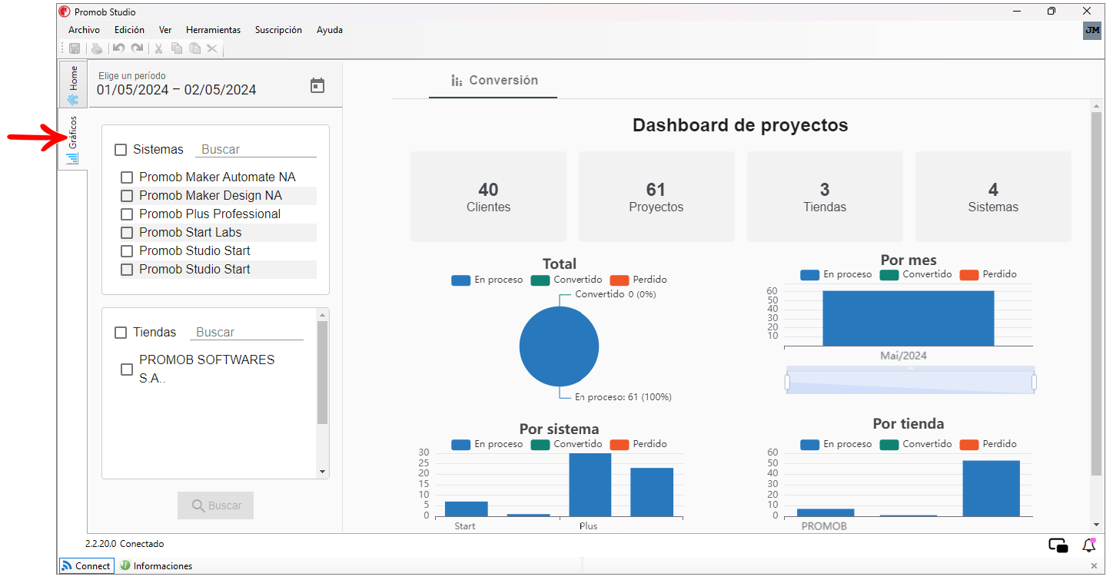Click the overlapping screens icon at bottom right
The height and width of the screenshot is (580, 1113).
click(1058, 545)
